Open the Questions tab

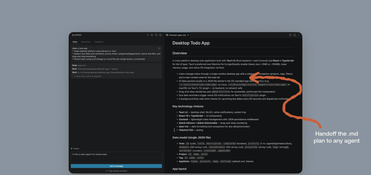coord(86,42)
